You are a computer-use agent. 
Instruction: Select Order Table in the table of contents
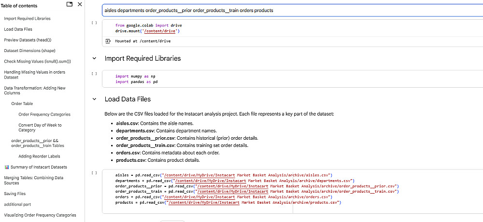[22, 104]
